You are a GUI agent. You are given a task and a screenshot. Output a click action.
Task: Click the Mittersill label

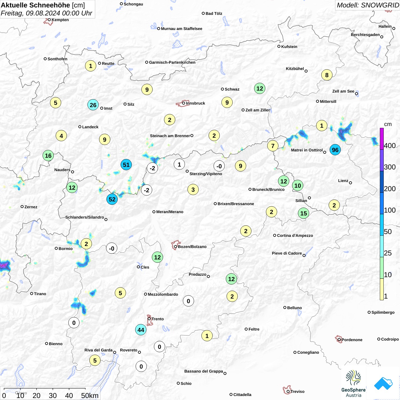pyautogui.click(x=328, y=101)
